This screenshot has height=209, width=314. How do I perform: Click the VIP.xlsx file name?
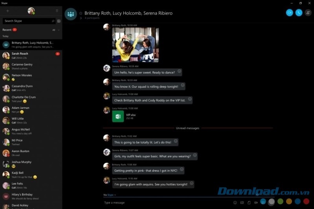131,115
